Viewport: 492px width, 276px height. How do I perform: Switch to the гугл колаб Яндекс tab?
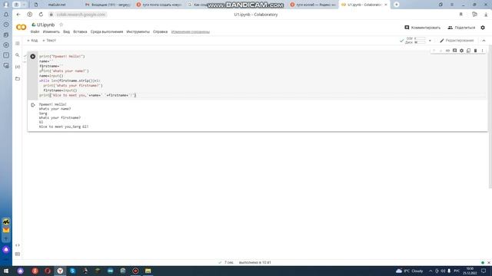pyautogui.click(x=313, y=5)
